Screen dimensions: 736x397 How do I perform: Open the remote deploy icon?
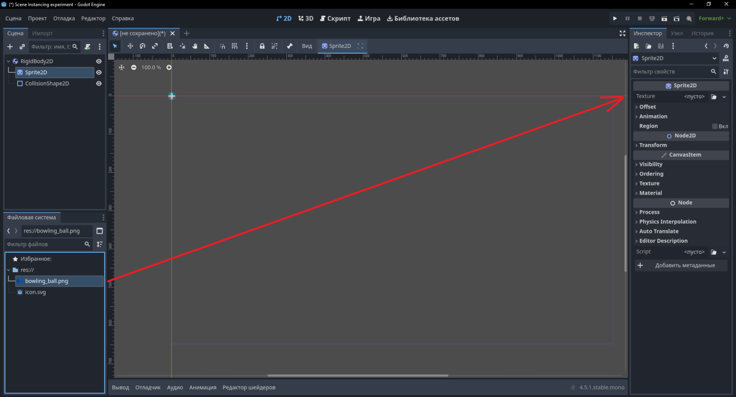pos(652,19)
